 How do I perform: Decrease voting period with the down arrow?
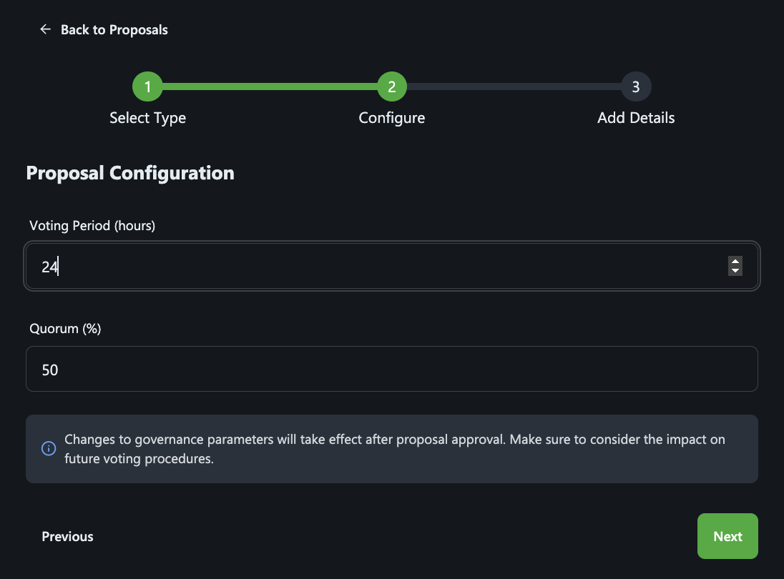(x=735, y=271)
